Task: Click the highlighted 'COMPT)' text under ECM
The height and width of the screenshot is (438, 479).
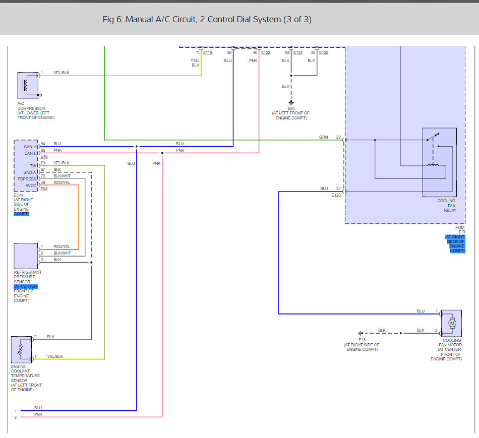Action: 21,214
